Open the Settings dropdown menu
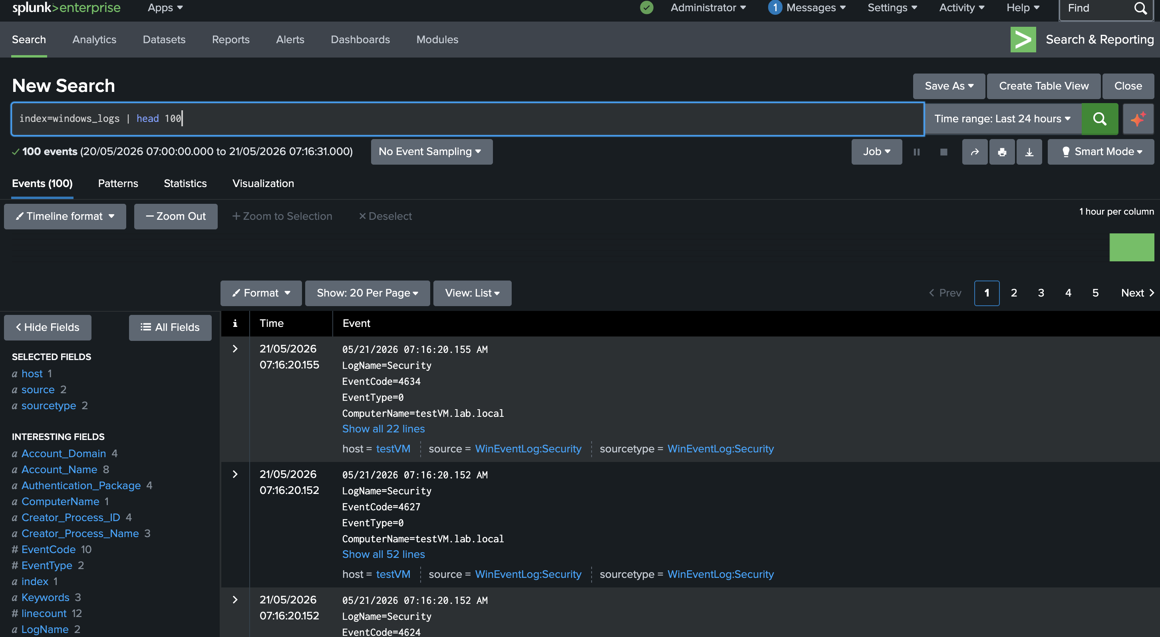Image resolution: width=1160 pixels, height=637 pixels. point(892,8)
